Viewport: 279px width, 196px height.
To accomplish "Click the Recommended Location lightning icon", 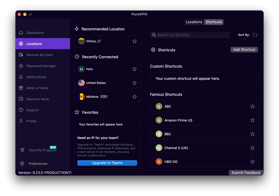I will (x=77, y=29).
